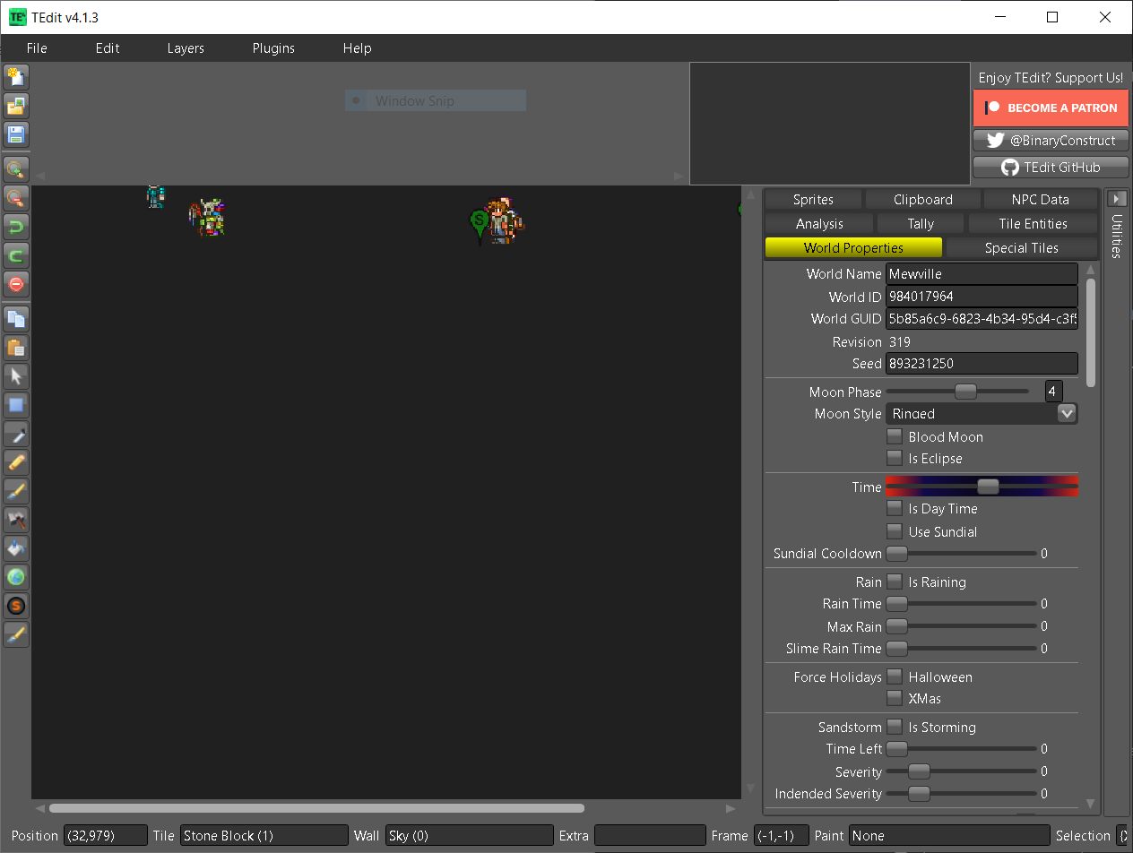This screenshot has width=1133, height=853.
Task: Check the Is Day Time box
Action: pyautogui.click(x=895, y=508)
